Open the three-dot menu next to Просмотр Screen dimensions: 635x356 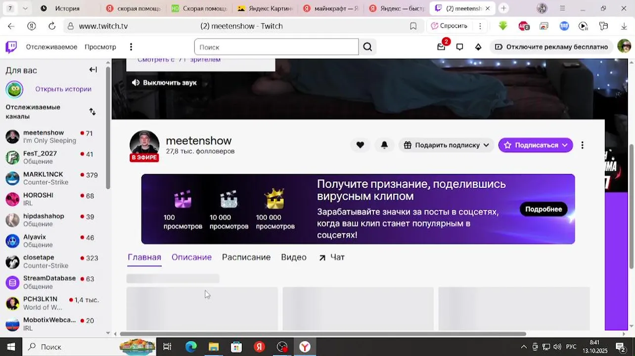pos(131,47)
